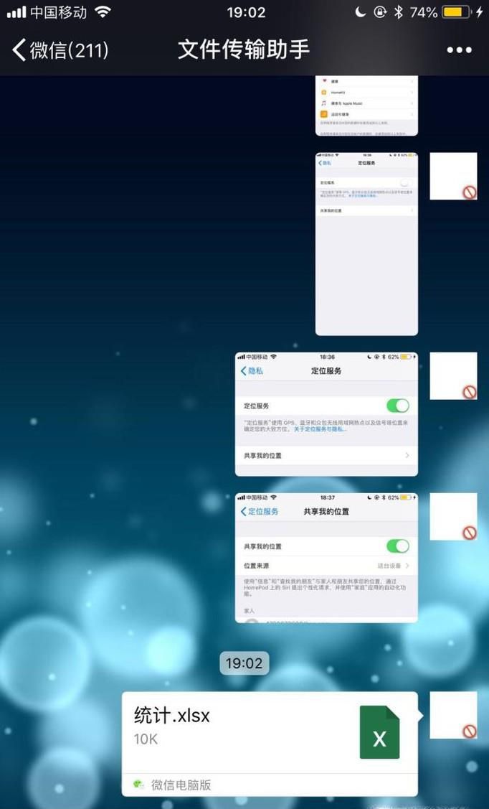
Task: Tap avatar beside 定位服务 enabled screenshot
Action: [x=453, y=375]
